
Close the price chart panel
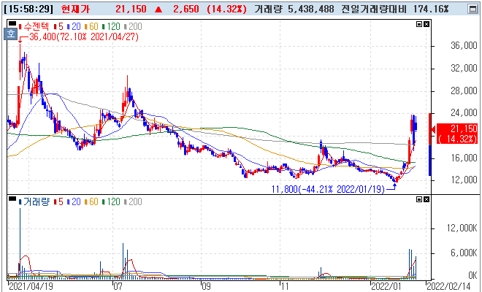point(426,24)
